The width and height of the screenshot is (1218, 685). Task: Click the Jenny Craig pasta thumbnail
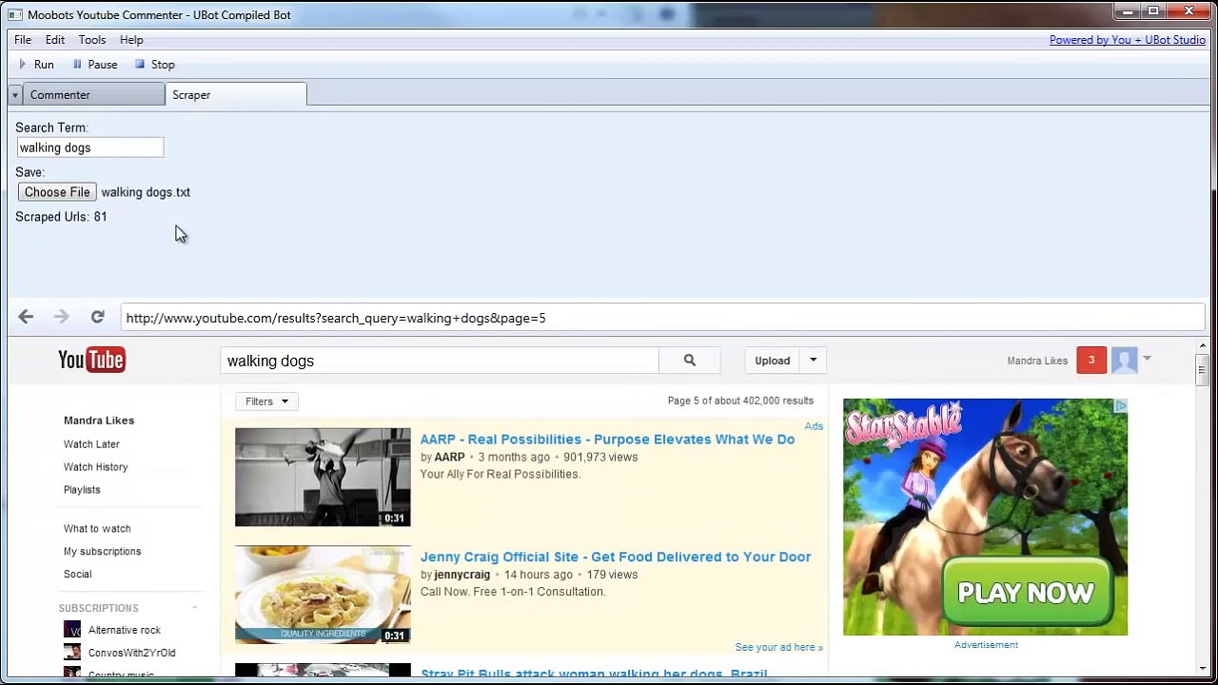coord(323,595)
